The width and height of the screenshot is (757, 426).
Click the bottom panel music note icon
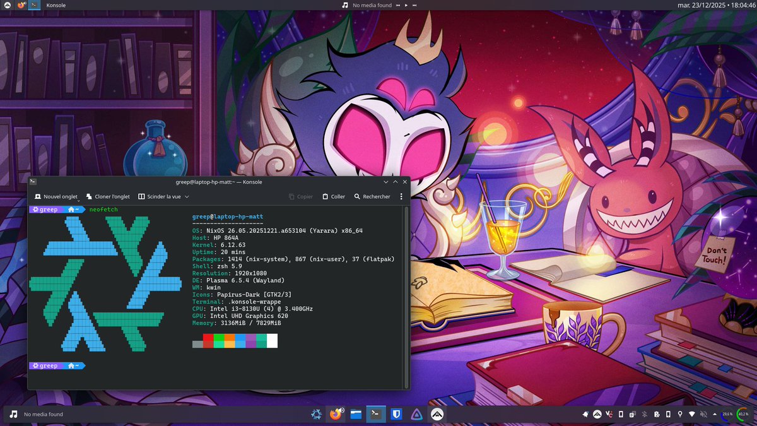13,415
